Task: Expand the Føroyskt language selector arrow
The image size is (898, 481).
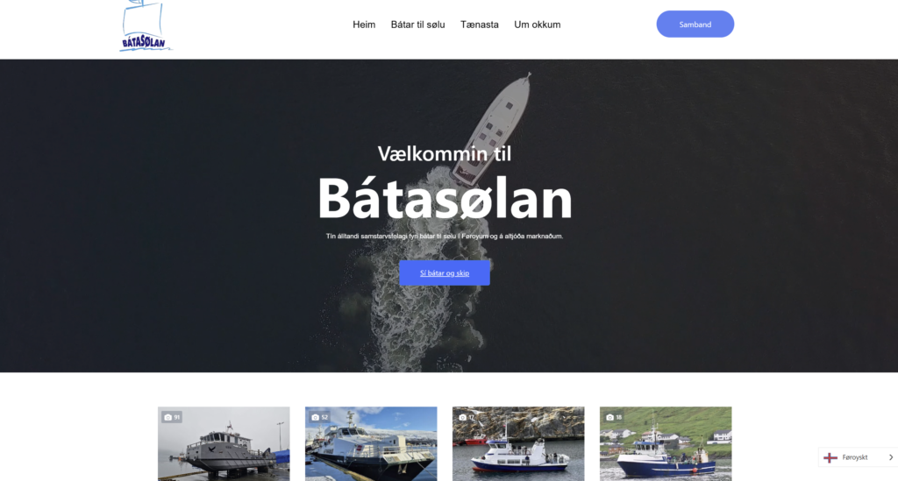Action: (891, 457)
